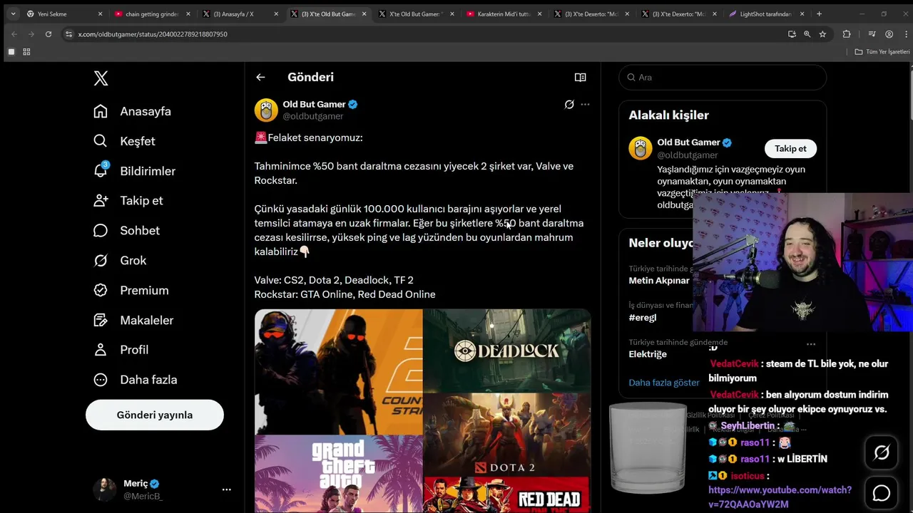Screen dimensions: 913x513
Task: Open a new browser tab
Action: click(x=819, y=14)
